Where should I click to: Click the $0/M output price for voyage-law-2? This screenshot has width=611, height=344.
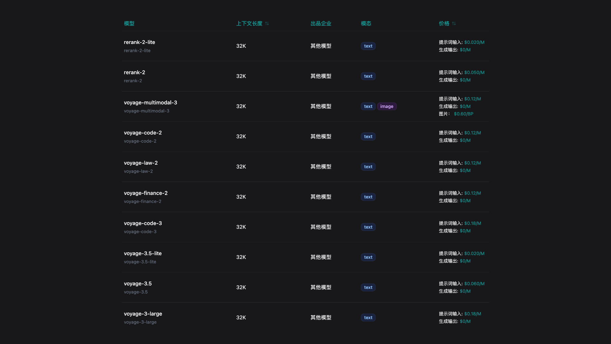pos(465,171)
